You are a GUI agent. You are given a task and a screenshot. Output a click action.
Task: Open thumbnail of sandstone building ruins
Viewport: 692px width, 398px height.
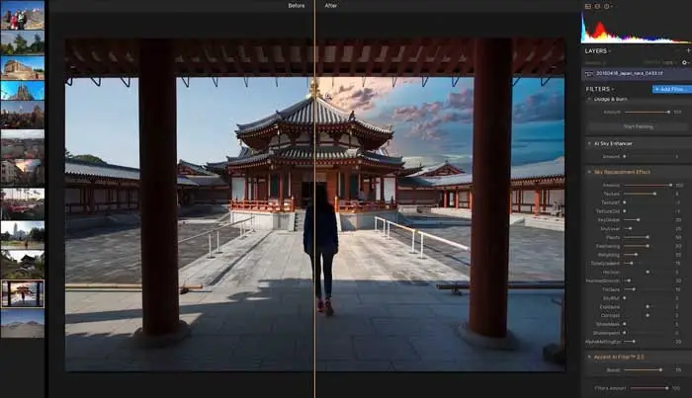(x=23, y=67)
